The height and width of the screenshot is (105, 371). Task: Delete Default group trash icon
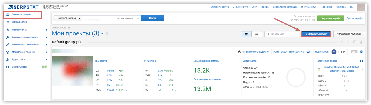pyautogui.click(x=361, y=42)
